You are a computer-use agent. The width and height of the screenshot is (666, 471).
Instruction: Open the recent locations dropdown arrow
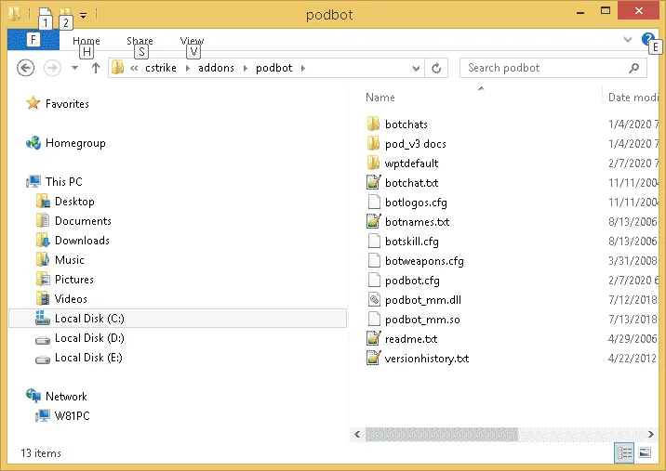74,68
